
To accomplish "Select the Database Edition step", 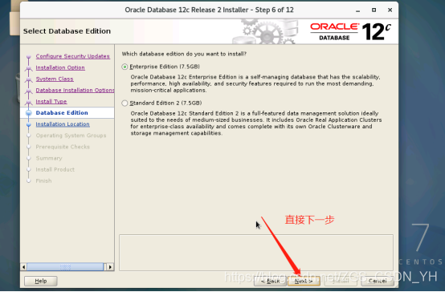I will [62, 112].
